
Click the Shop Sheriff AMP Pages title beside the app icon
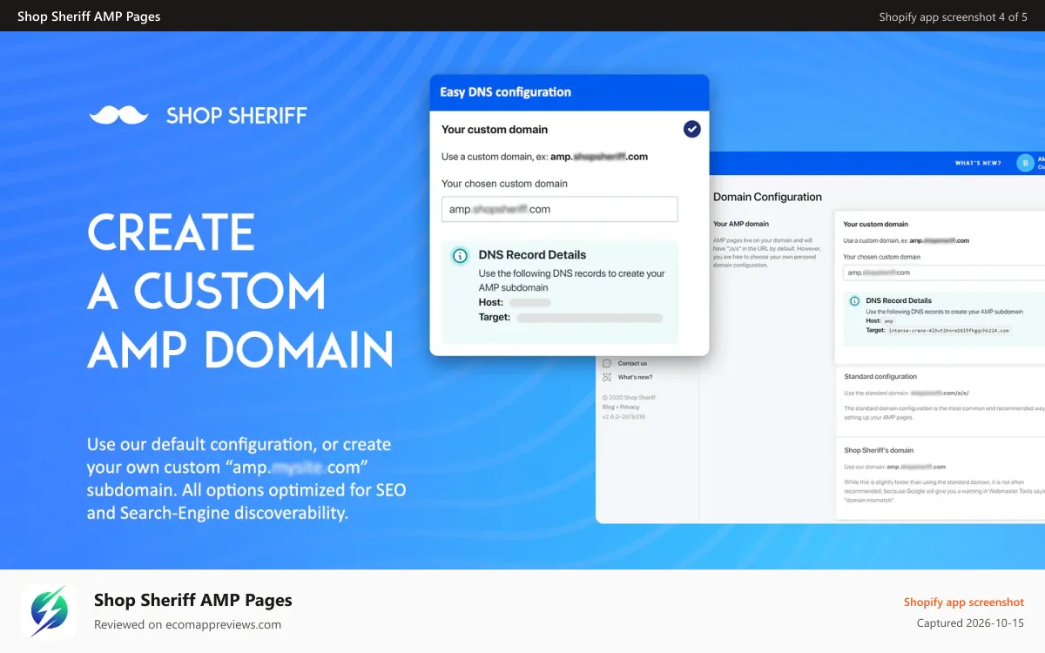point(193,600)
